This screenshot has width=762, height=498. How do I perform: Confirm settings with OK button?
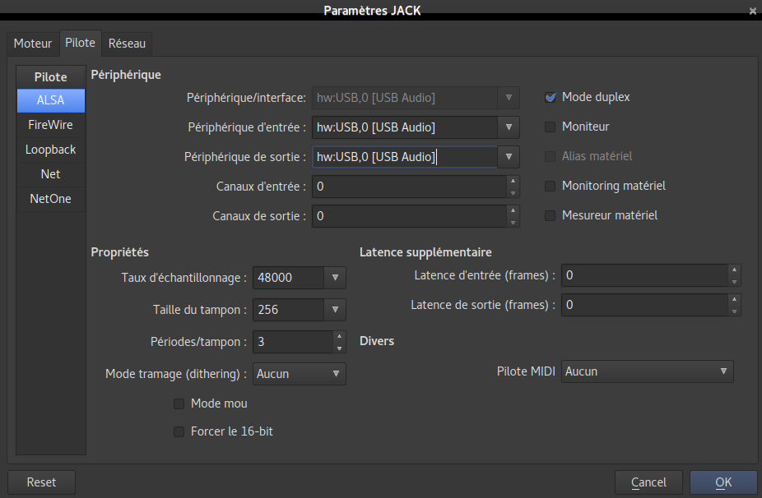coord(723,482)
